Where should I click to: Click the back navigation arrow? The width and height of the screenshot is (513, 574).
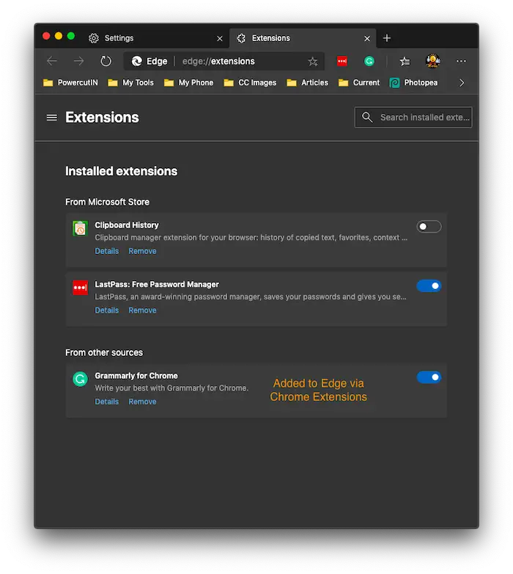click(x=52, y=61)
